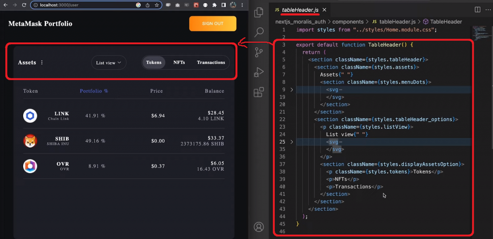The image size is (493, 239).
Task: Click the <p>Transactions</p> code line
Action: pyautogui.click(x=354, y=187)
